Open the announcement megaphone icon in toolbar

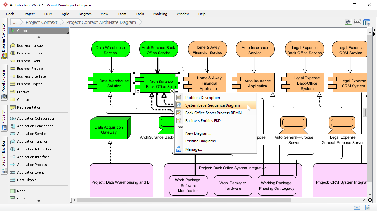click(348, 22)
